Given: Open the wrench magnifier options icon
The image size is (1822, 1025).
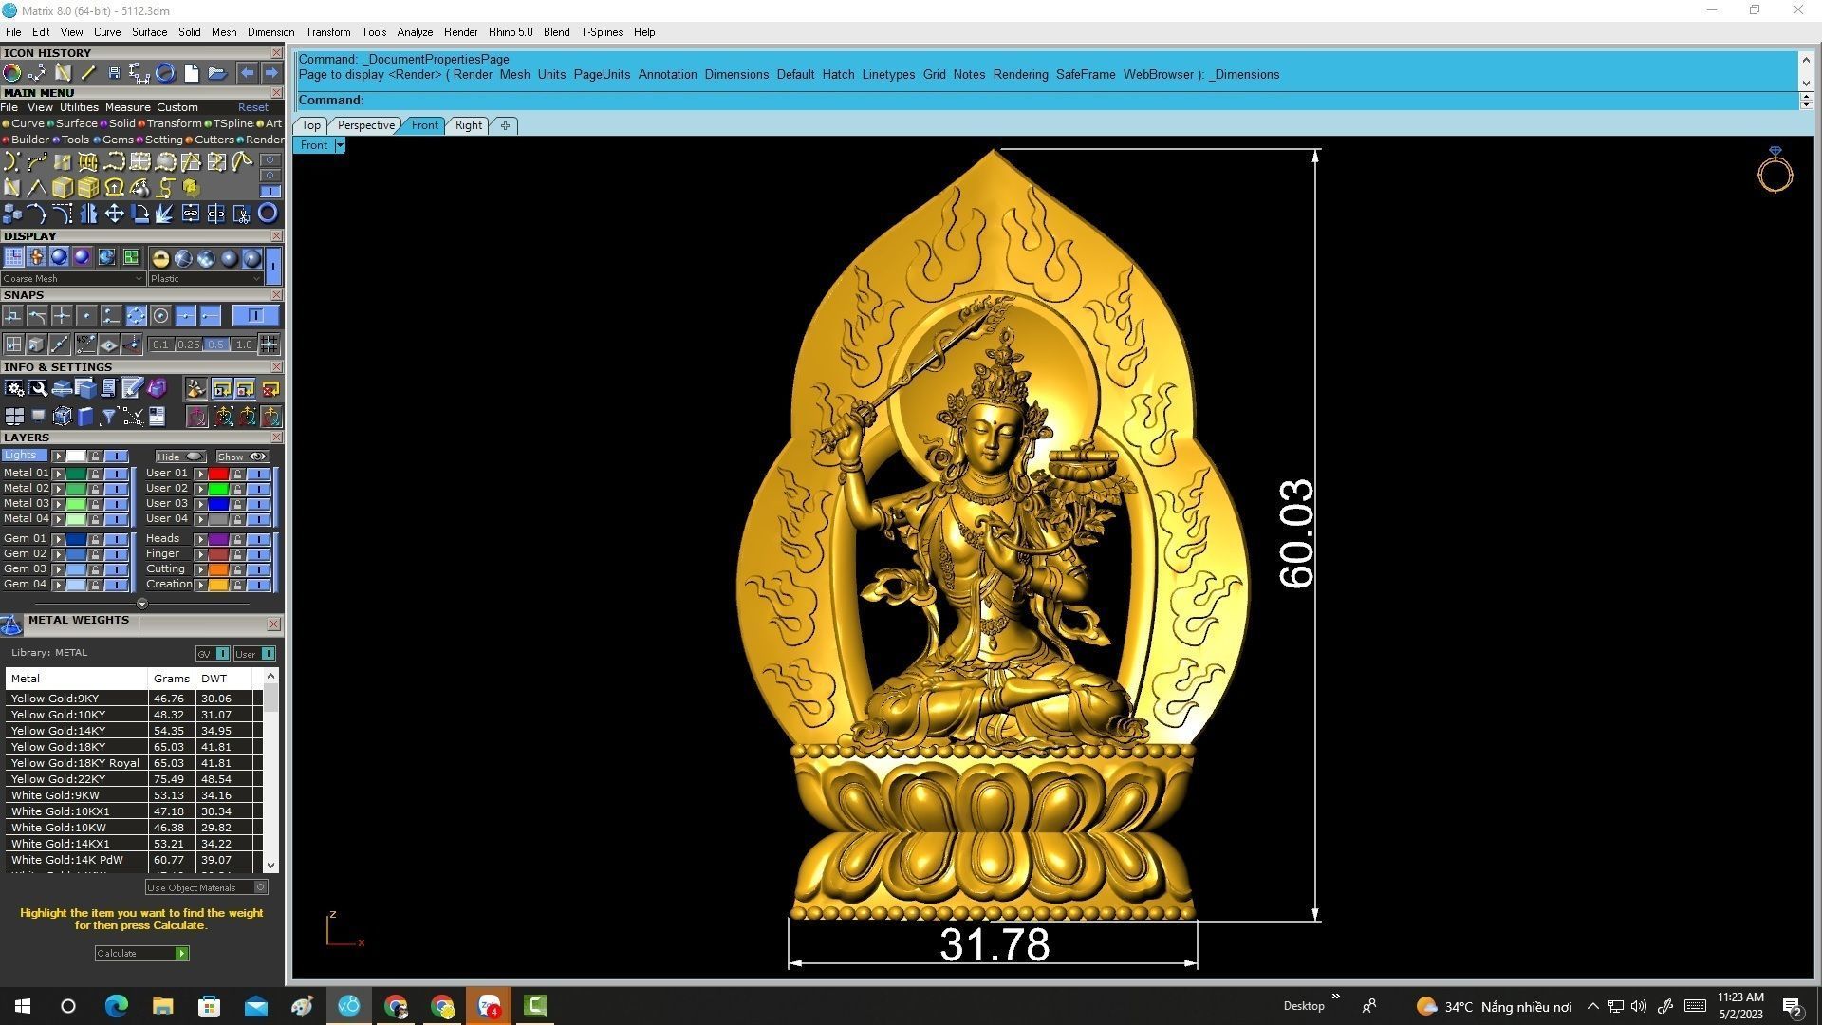Looking at the screenshot, I should click(x=38, y=388).
